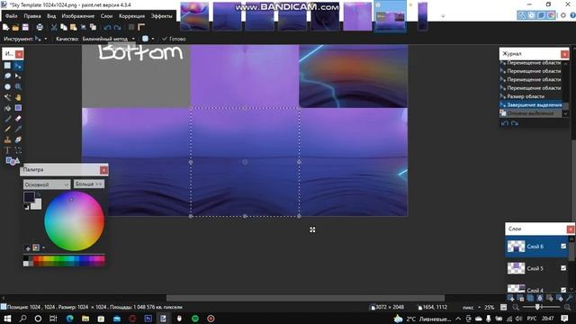Select the Rectangle Select tool
576x324 pixels.
click(7, 66)
